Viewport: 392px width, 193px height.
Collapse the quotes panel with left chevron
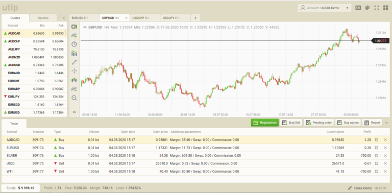click(64, 18)
